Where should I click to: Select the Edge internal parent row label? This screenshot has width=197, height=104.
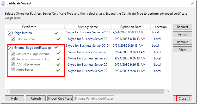click(x=23, y=33)
